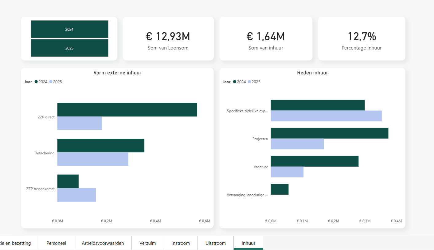Click the 'Detachering' axis label

(x=45, y=153)
